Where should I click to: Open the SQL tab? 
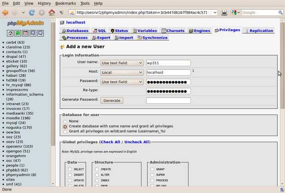tap(99, 31)
